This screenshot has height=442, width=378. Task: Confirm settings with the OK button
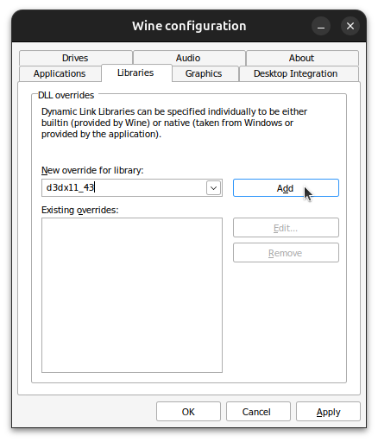coord(188,412)
